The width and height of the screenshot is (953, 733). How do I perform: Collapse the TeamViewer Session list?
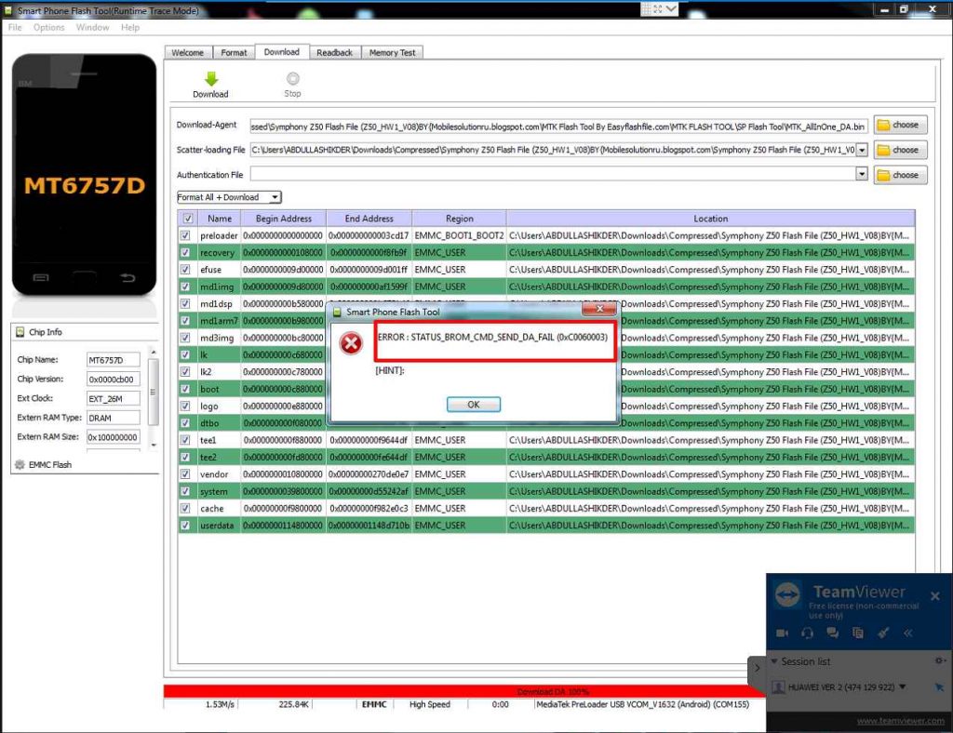click(774, 660)
